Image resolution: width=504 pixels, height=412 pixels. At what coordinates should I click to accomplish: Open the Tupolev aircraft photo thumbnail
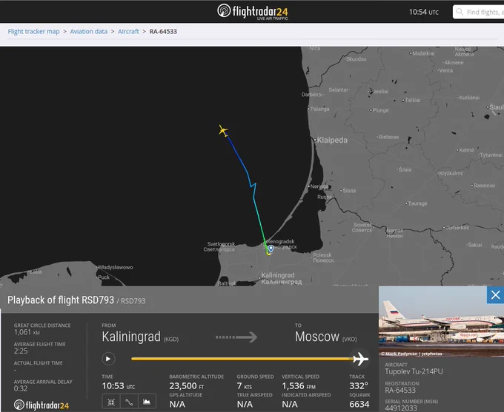pos(441,322)
